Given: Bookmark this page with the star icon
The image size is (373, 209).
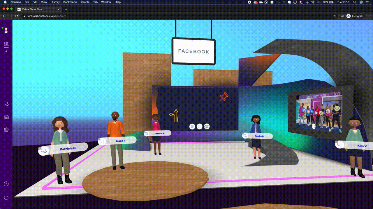Looking at the screenshot, I should (335, 16).
